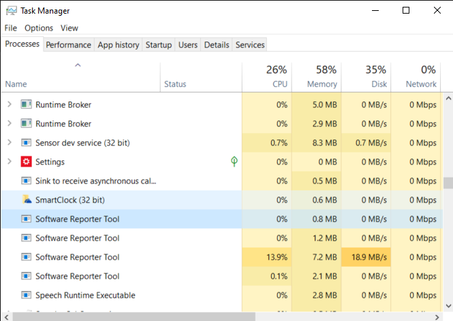Switch to the Startup tab
Viewport: 453px width, 321px height.
pyautogui.click(x=159, y=45)
